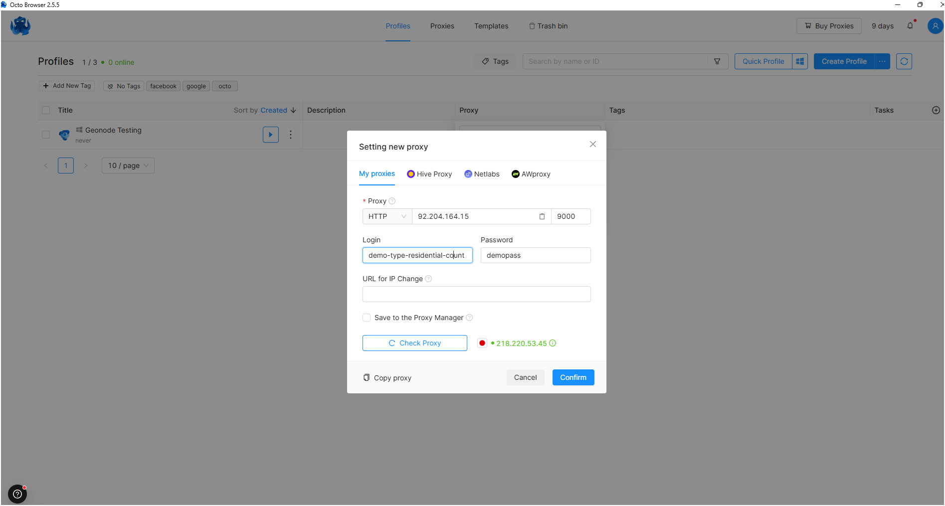This screenshot has width=945, height=506.
Task: Click the red proxy status indicator
Action: pyautogui.click(x=482, y=343)
